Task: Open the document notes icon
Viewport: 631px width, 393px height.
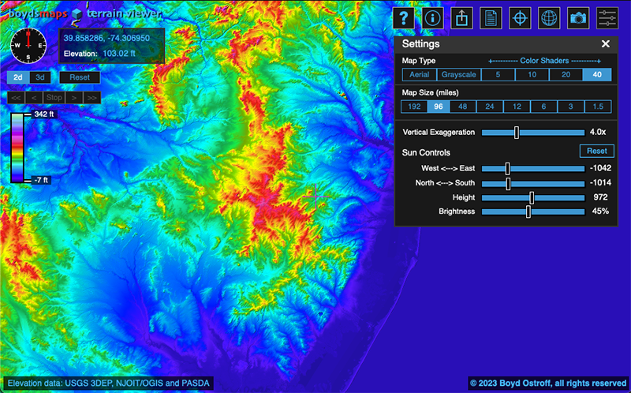Action: [491, 17]
